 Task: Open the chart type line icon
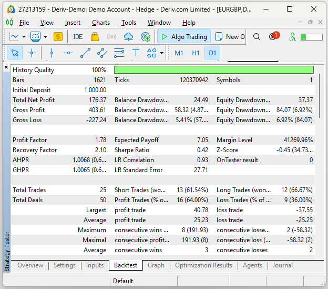[x=14, y=37]
